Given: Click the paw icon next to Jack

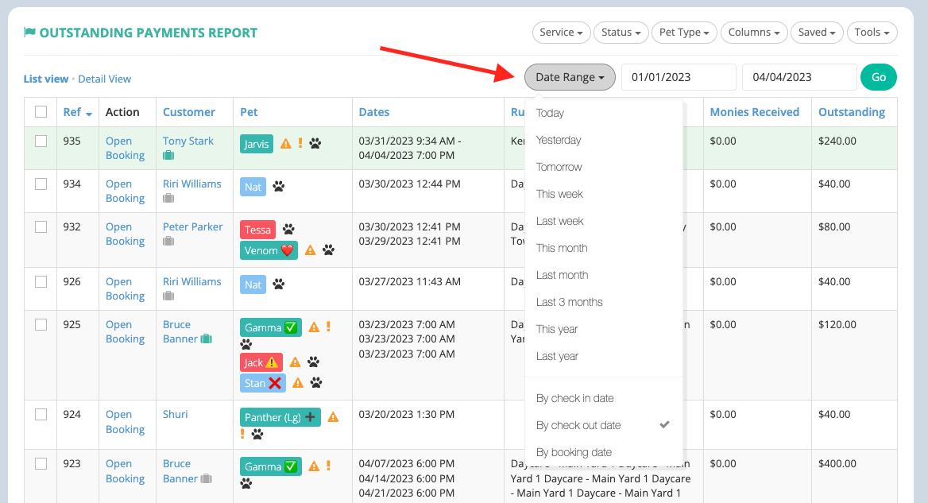Looking at the screenshot, I should 314,362.
